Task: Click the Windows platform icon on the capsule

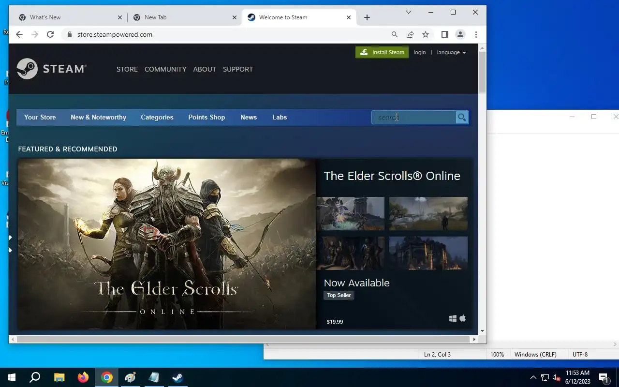Action: point(453,318)
